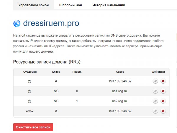Click the Приор. column header
The width and height of the screenshot is (177, 133).
(x=77, y=72)
